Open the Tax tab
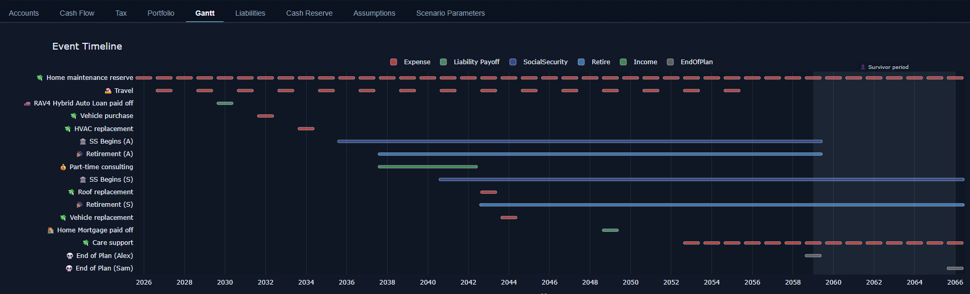The height and width of the screenshot is (294, 970). coord(121,13)
